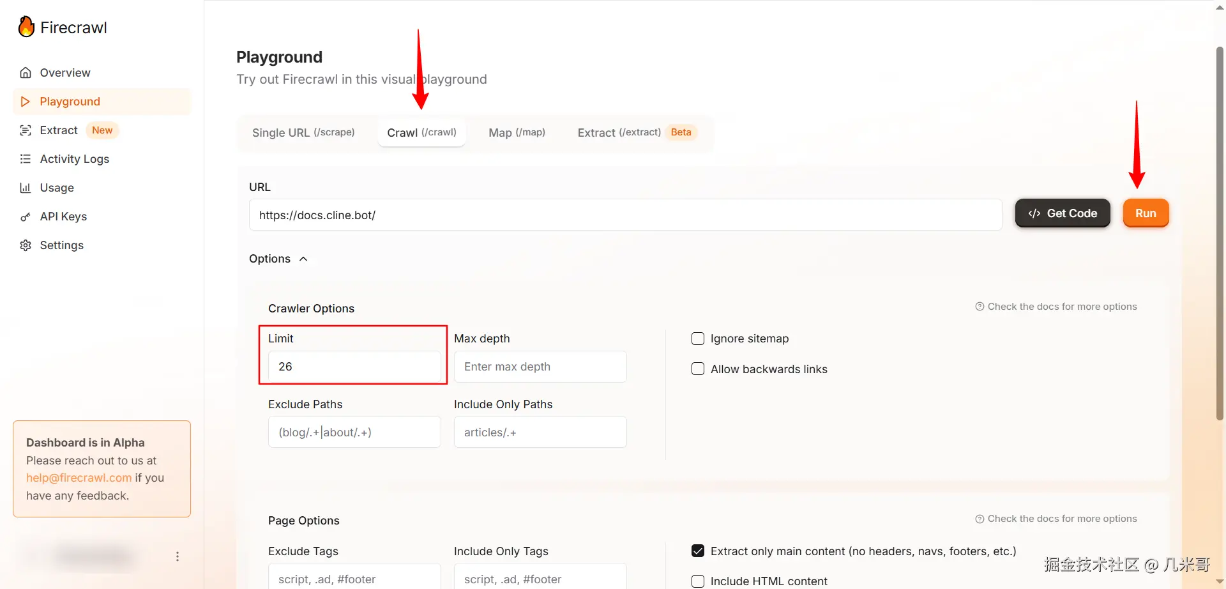1226x589 pixels.
Task: Click the Playground play icon
Action: 26,102
